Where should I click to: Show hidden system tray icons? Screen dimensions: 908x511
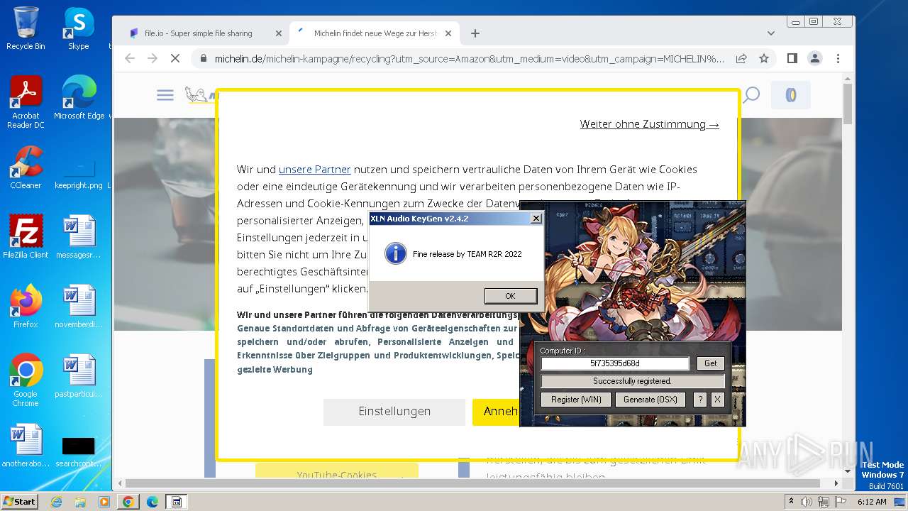point(791,502)
